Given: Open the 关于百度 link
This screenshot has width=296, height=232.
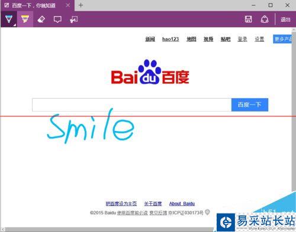Looking at the screenshot, I should 153,204.
